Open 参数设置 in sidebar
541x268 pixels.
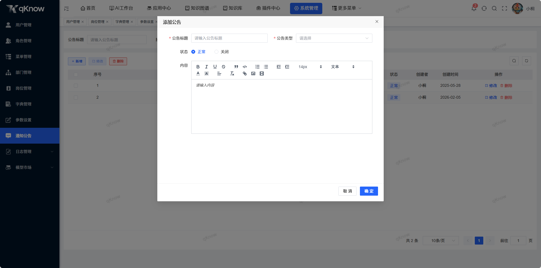(x=30, y=120)
